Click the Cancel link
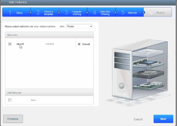This screenshot has width=177, height=126. (138, 119)
